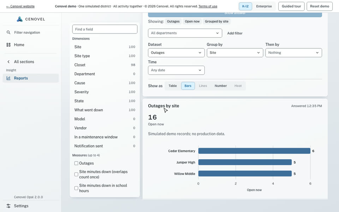Click the Reports bar chart icon
The height and width of the screenshot is (212, 339).
[8, 78]
